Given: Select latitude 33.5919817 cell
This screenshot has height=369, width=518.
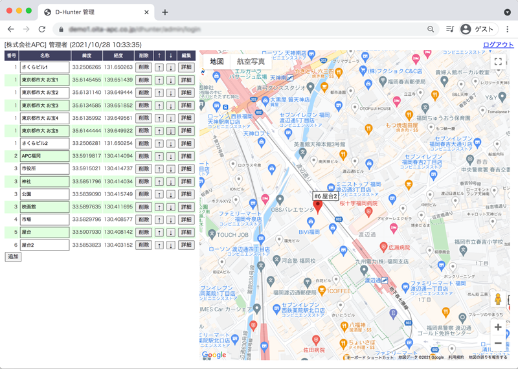Looking at the screenshot, I should pyautogui.click(x=87, y=156).
